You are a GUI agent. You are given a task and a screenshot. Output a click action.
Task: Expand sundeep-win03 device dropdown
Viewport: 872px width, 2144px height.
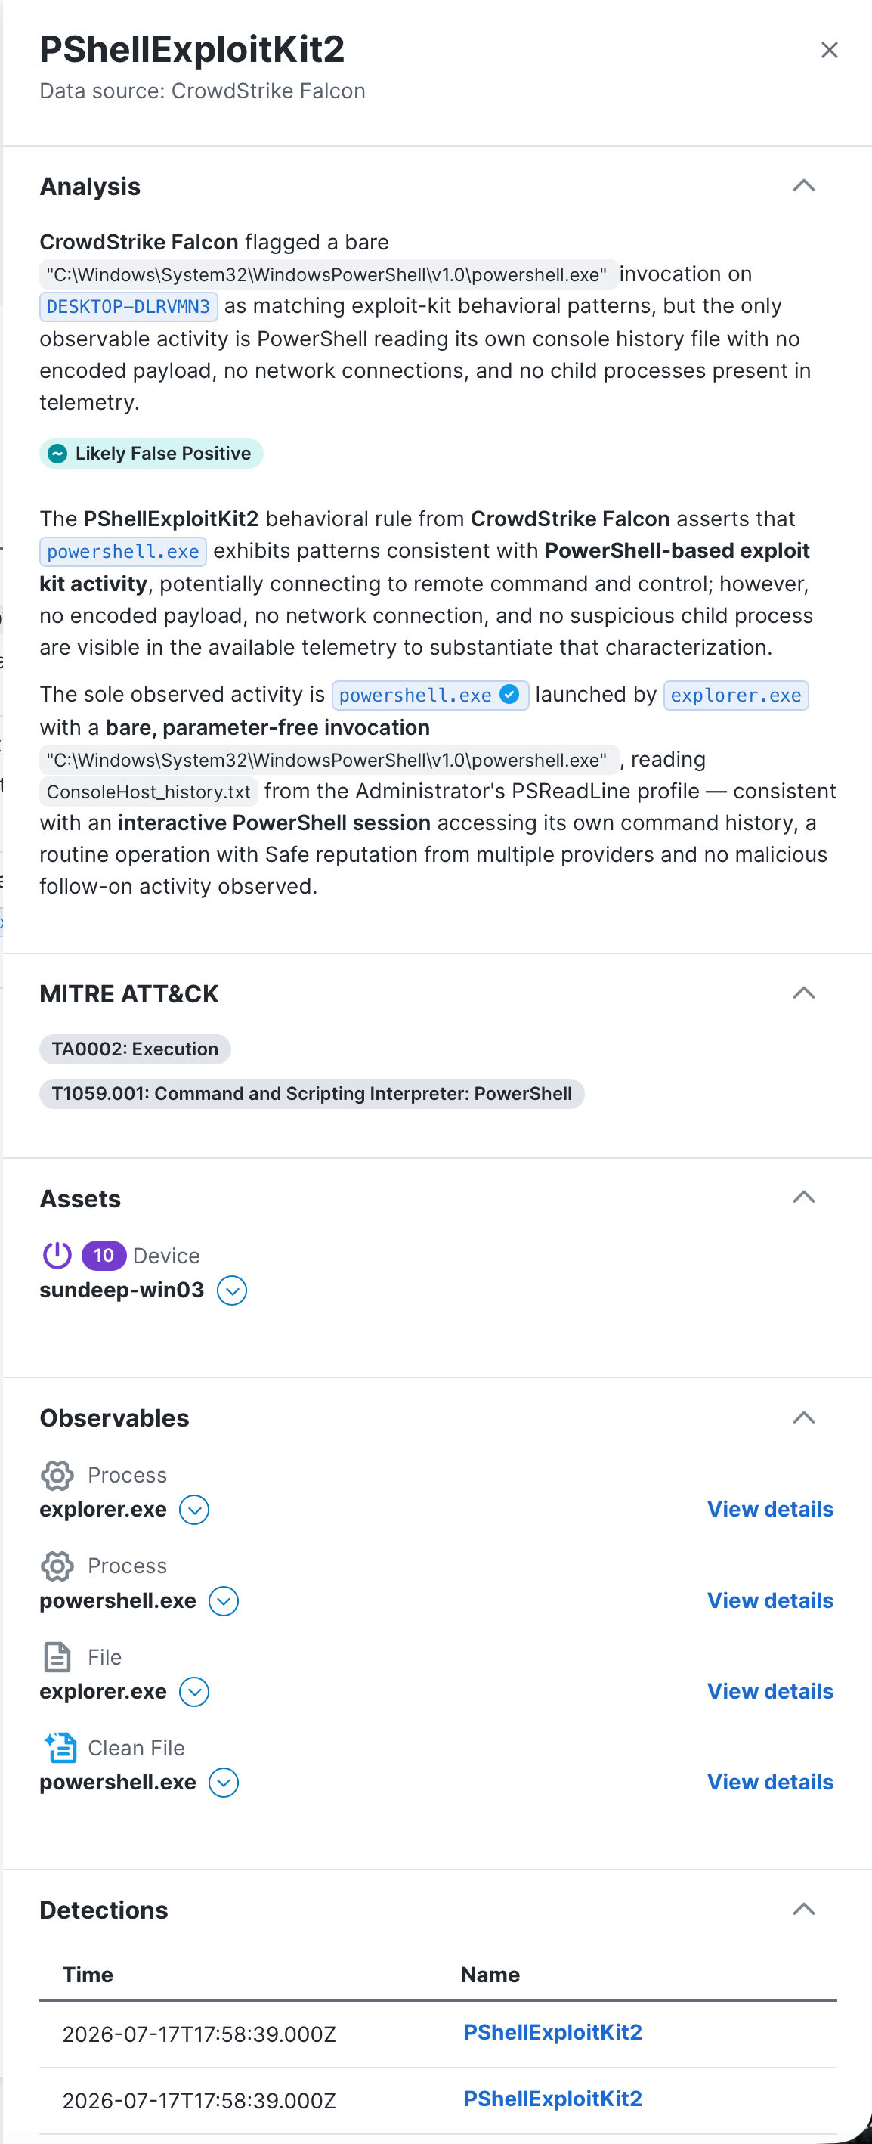coord(231,1291)
